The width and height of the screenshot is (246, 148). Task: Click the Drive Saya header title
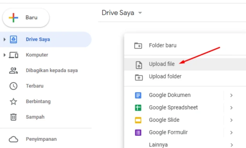118,13
